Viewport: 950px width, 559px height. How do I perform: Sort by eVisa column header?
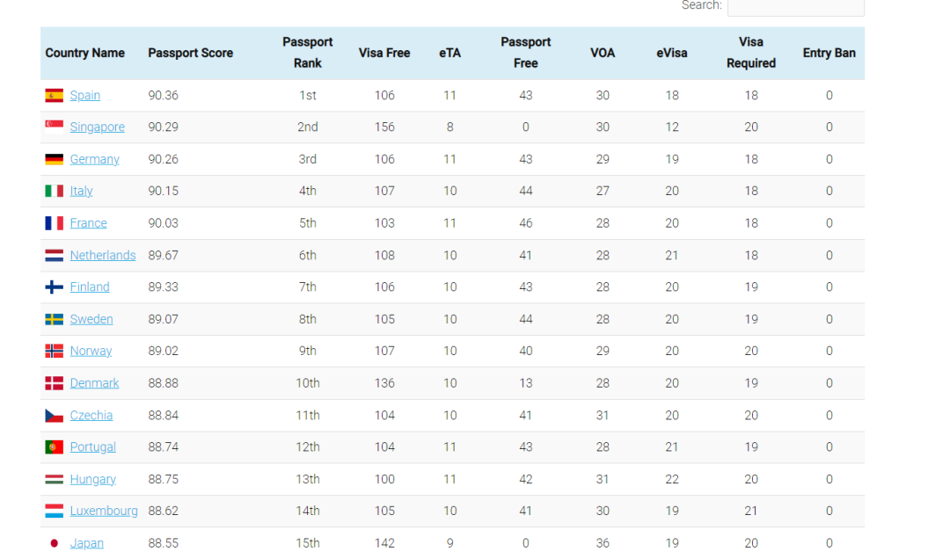(672, 54)
